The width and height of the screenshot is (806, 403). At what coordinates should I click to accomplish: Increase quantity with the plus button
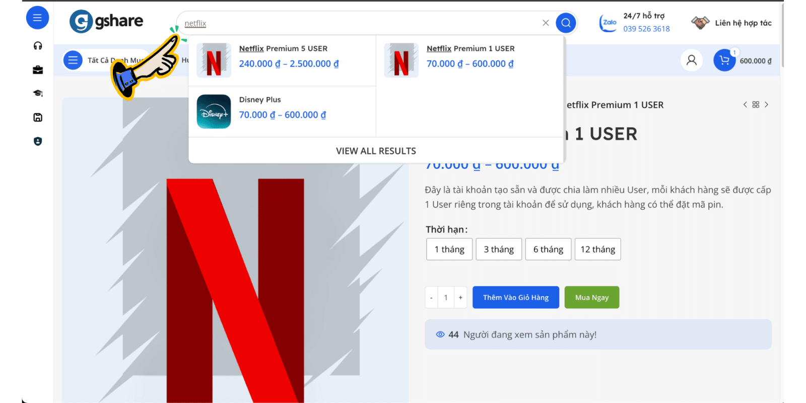[460, 298]
